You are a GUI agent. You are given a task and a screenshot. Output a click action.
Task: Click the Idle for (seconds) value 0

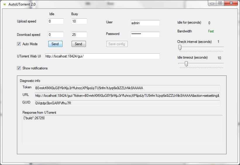point(209,23)
